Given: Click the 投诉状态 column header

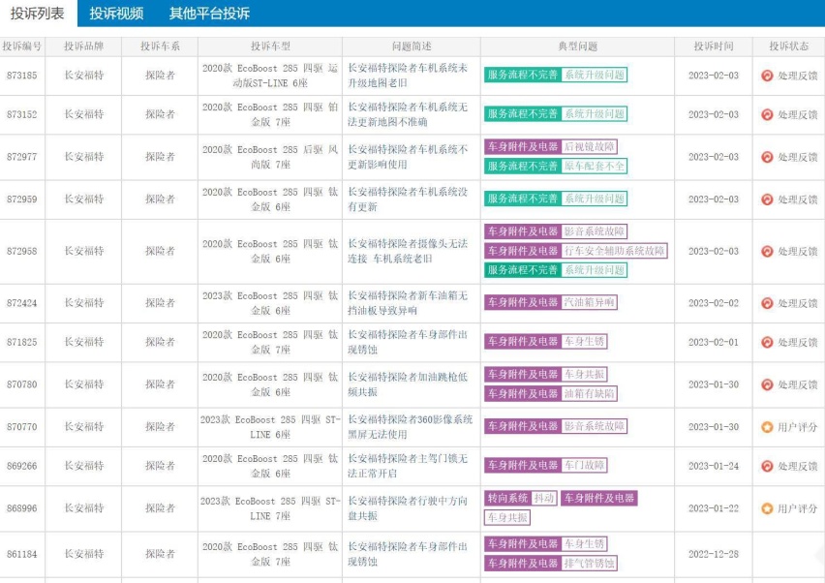Looking at the screenshot, I should tap(789, 46).
